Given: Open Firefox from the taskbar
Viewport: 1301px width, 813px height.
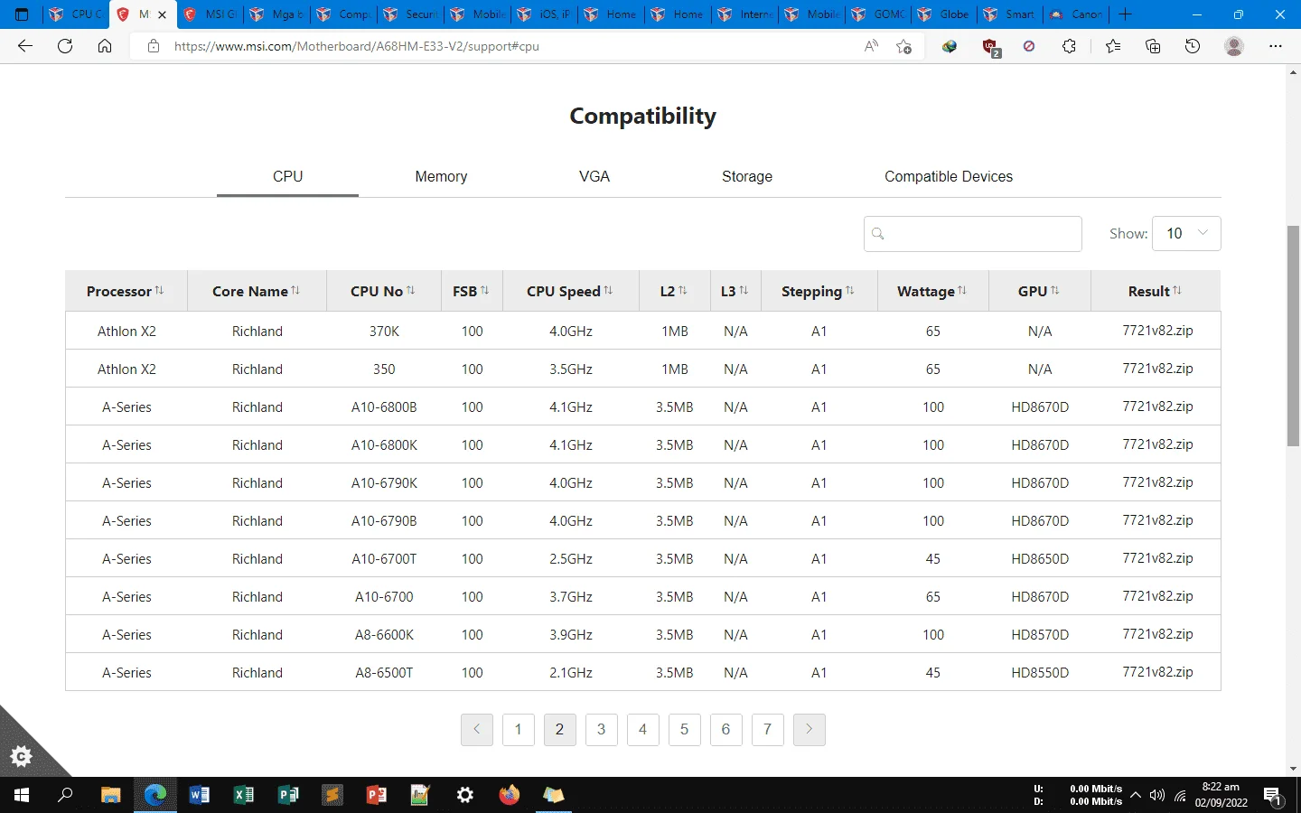Looking at the screenshot, I should (510, 795).
